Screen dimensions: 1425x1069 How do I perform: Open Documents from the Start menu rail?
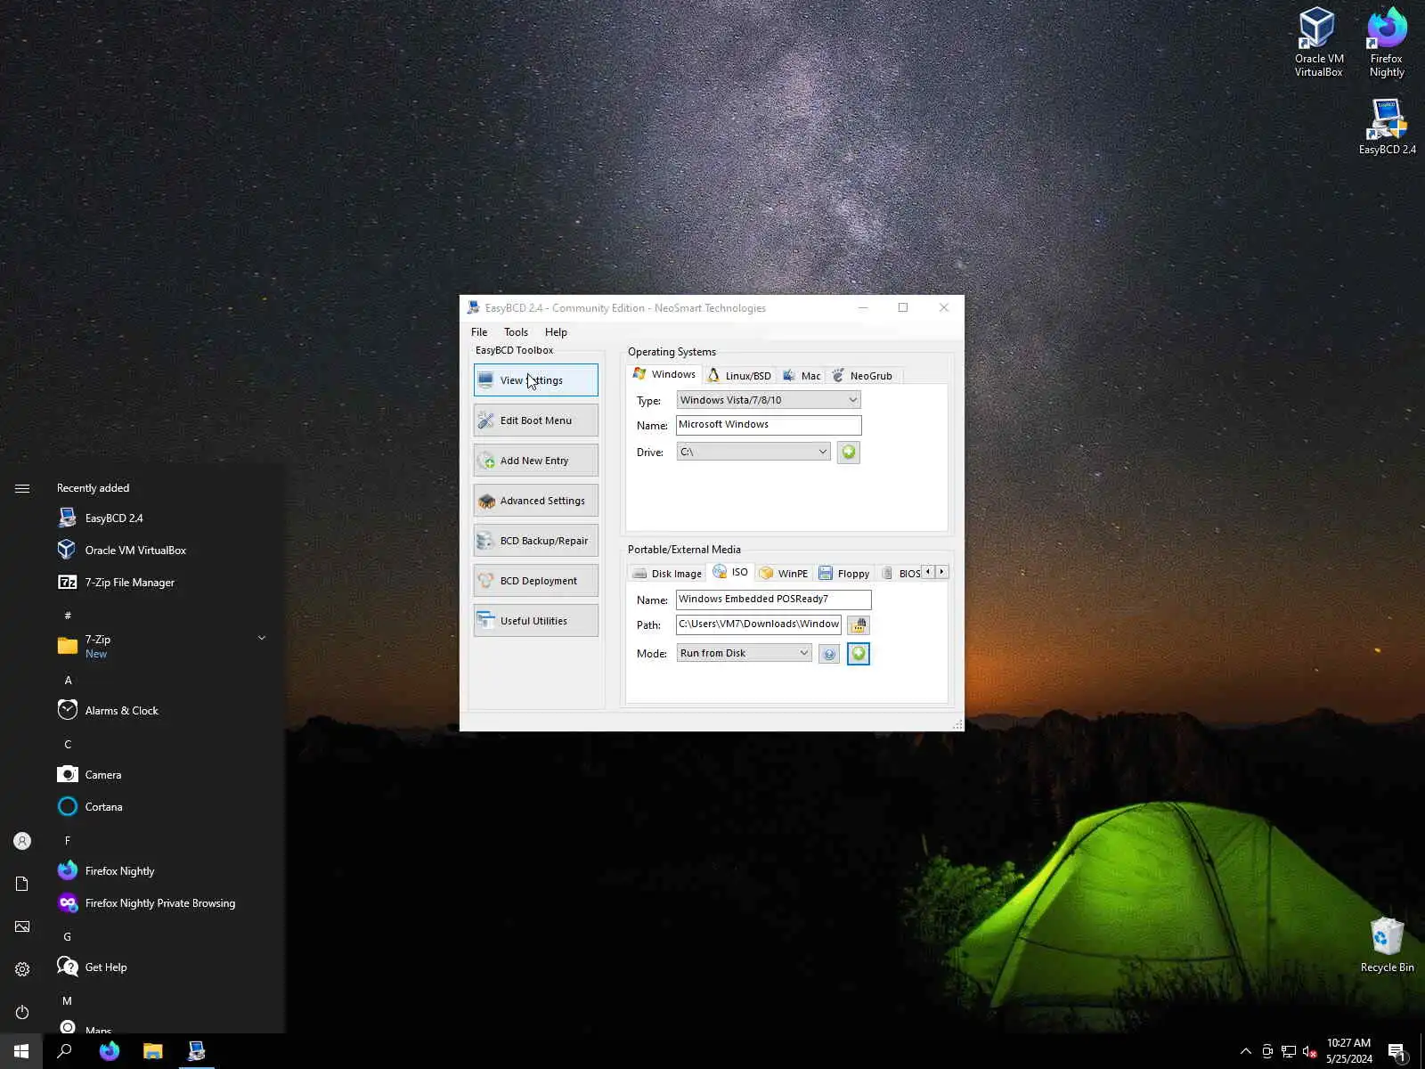point(22,884)
